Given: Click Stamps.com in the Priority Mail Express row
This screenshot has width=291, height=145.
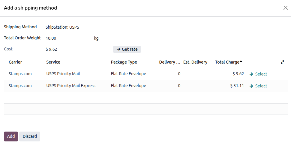Looking at the screenshot, I should (20, 86).
